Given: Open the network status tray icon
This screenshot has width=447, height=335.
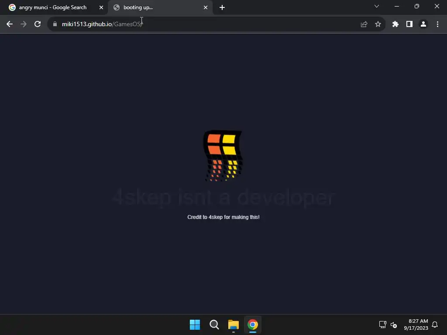Looking at the screenshot, I should 382,325.
